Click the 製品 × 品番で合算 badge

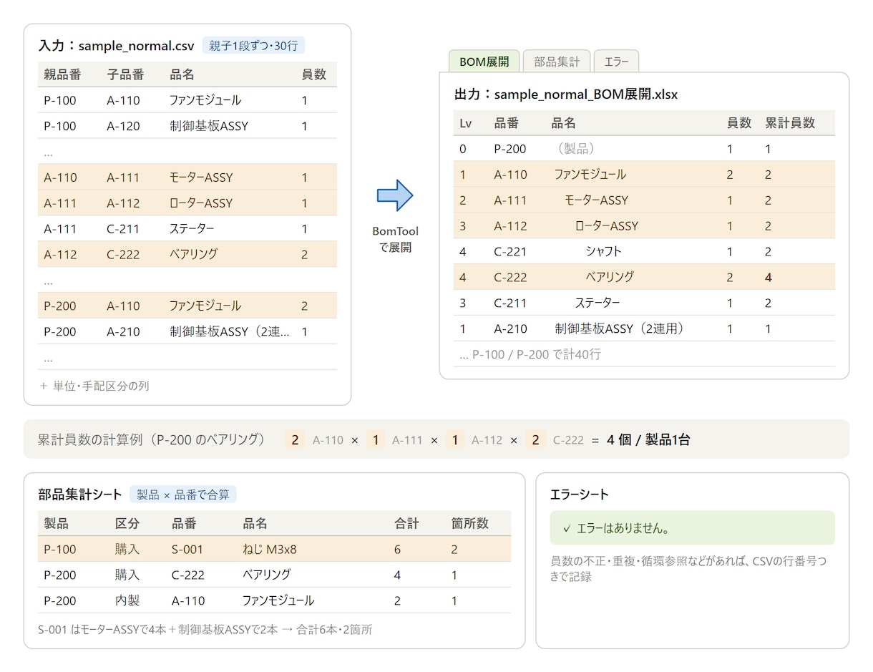coord(183,495)
